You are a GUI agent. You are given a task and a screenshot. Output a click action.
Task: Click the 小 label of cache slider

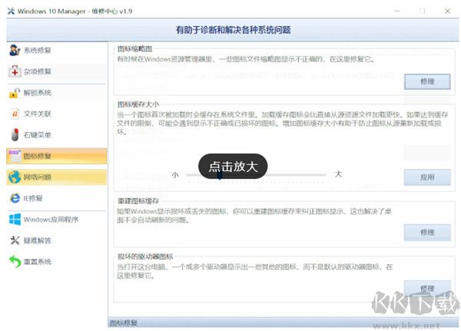pos(175,175)
